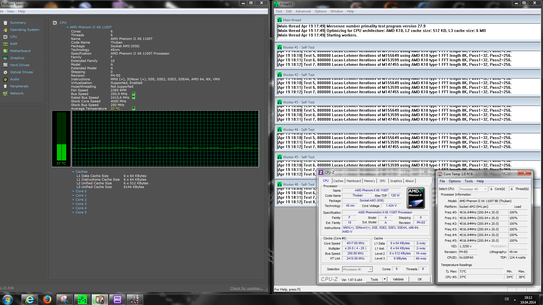Open the Advanced menu in Prime95
The image size is (543, 305).
tap(303, 11)
